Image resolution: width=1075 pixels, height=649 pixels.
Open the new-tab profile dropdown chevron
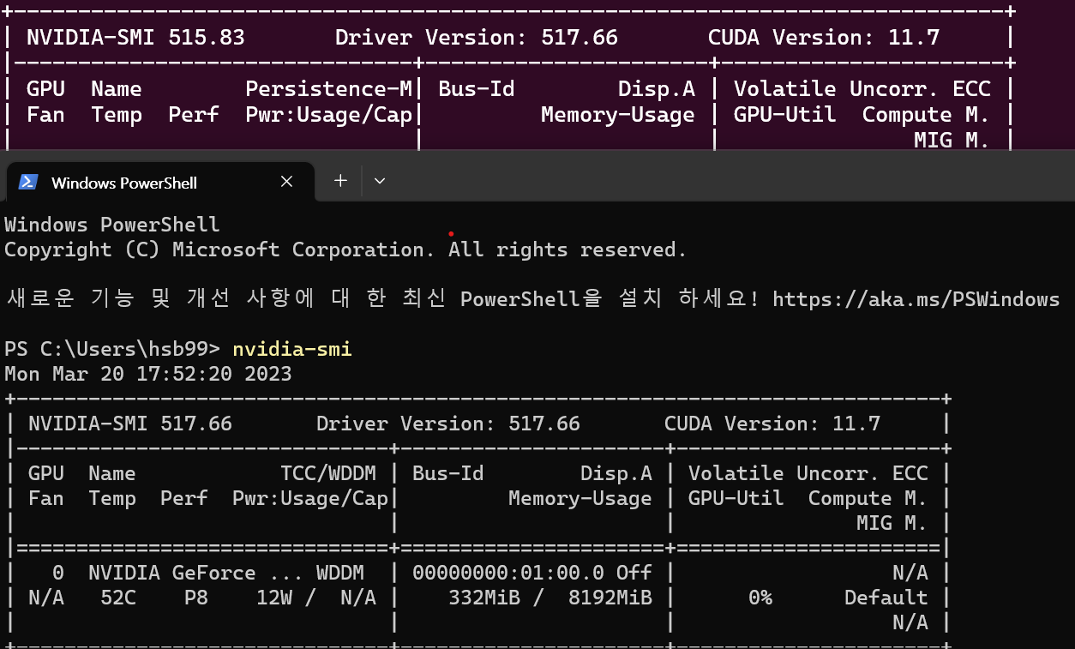tap(380, 181)
